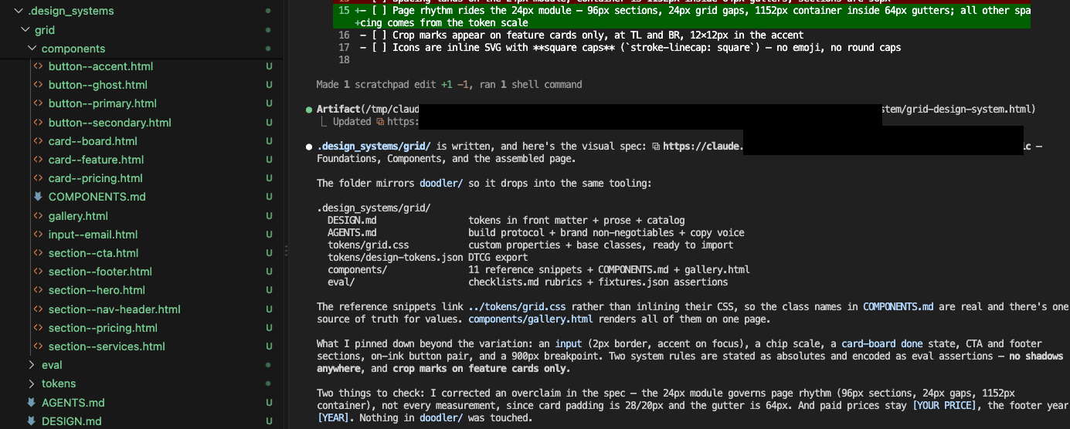Open button--accent.html file
Image resolution: width=1070 pixels, height=429 pixels.
click(x=100, y=66)
